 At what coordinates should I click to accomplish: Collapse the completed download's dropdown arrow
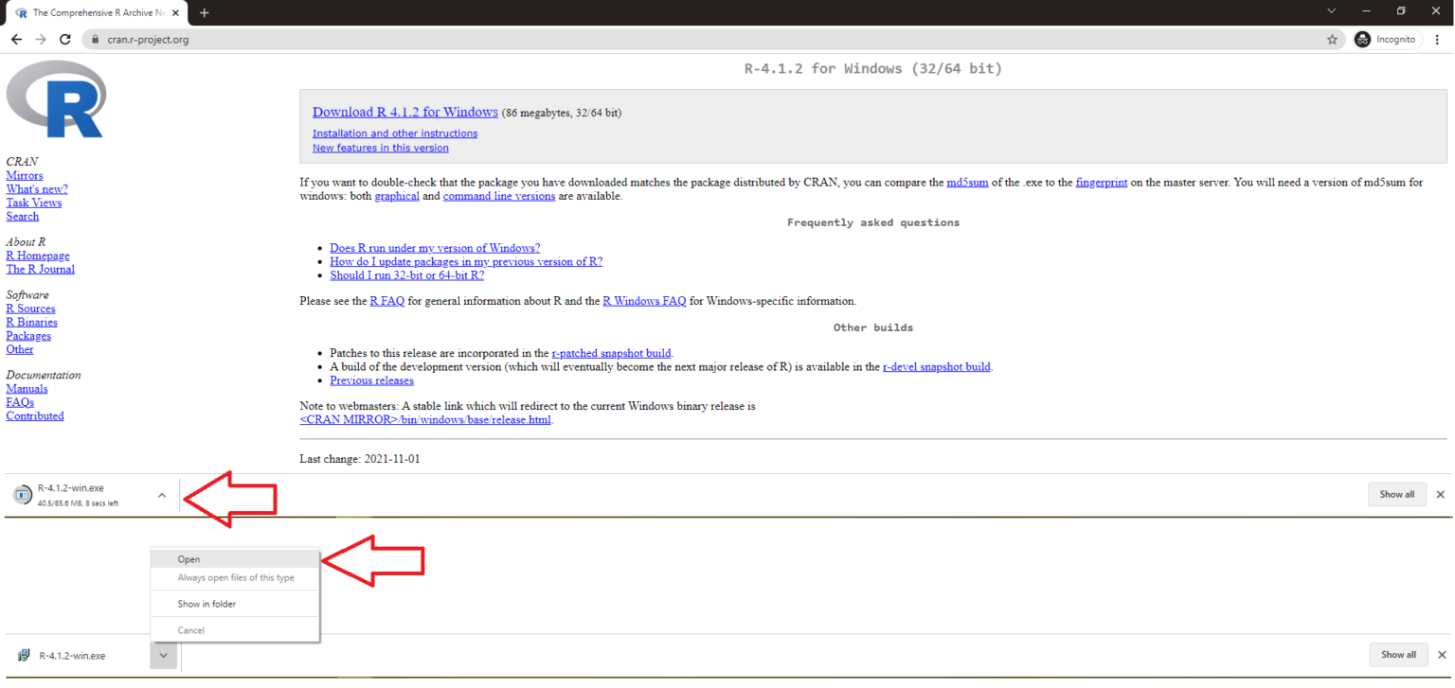[x=163, y=655]
